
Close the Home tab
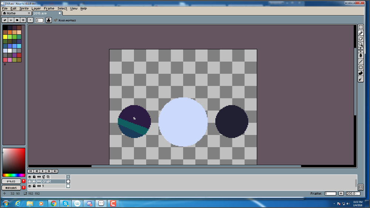tap(29, 13)
